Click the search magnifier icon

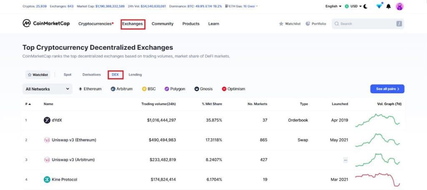tap(337, 24)
